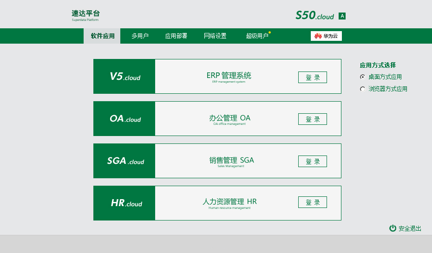This screenshot has width=432, height=253.
Task: Select the 浏览器方式应用 radio button
Action: click(363, 89)
